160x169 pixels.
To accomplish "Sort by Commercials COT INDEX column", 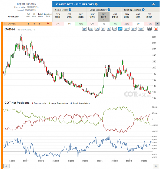I will [81, 16].
